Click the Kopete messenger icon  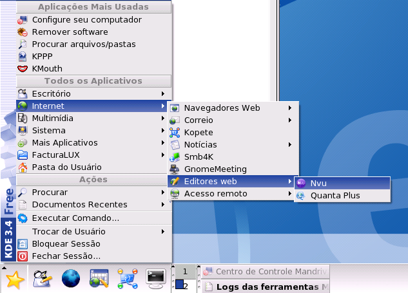(175, 132)
